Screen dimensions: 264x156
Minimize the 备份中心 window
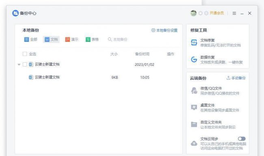pyautogui.click(x=242, y=13)
